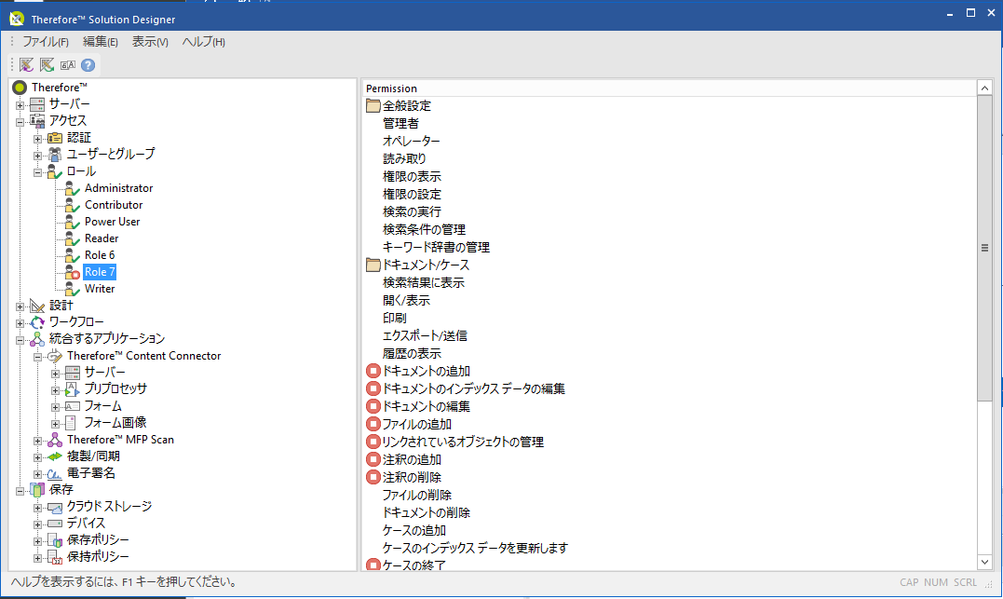
Task: Click the フォーム画像 icon
Action: pyautogui.click(x=72, y=422)
